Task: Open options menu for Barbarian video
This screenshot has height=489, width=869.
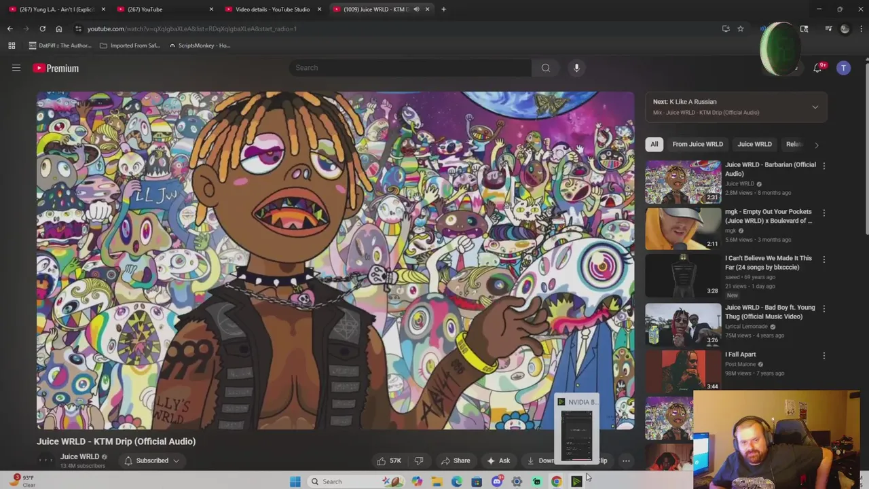Action: coord(824,165)
